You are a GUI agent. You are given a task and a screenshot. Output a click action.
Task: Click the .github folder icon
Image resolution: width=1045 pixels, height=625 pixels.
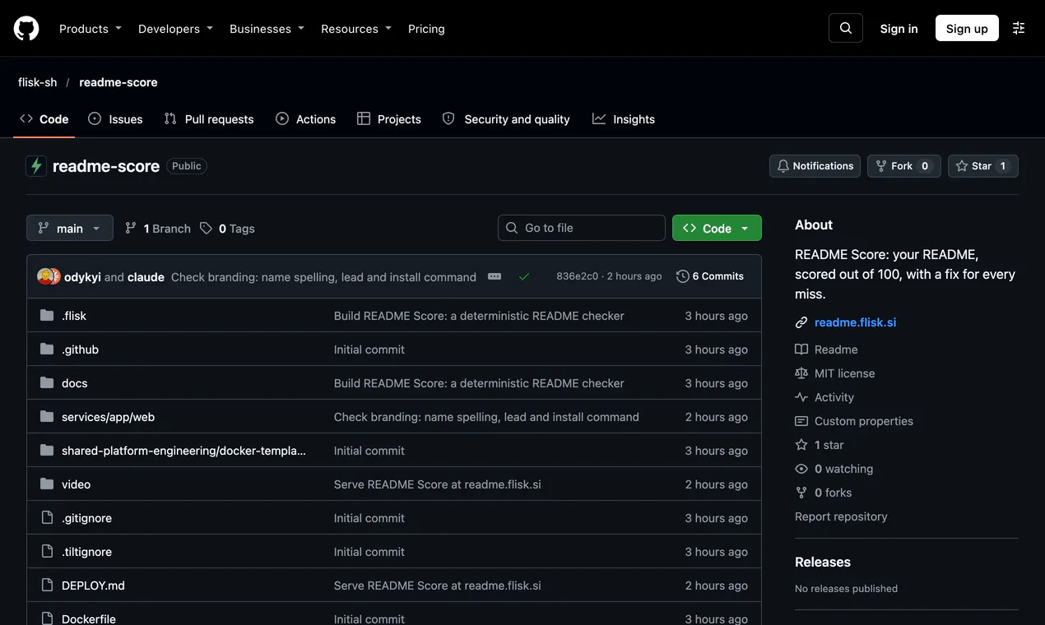point(47,350)
